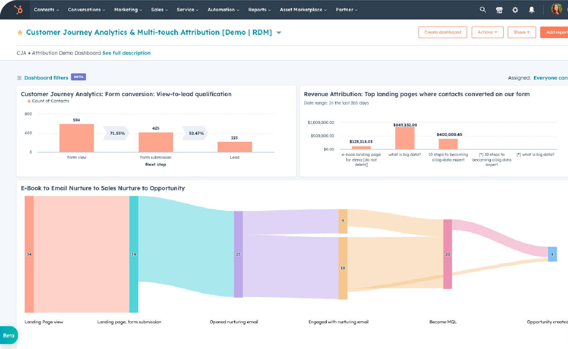Open search with the magnifier icon
This screenshot has height=349, width=568.
pyautogui.click(x=482, y=10)
